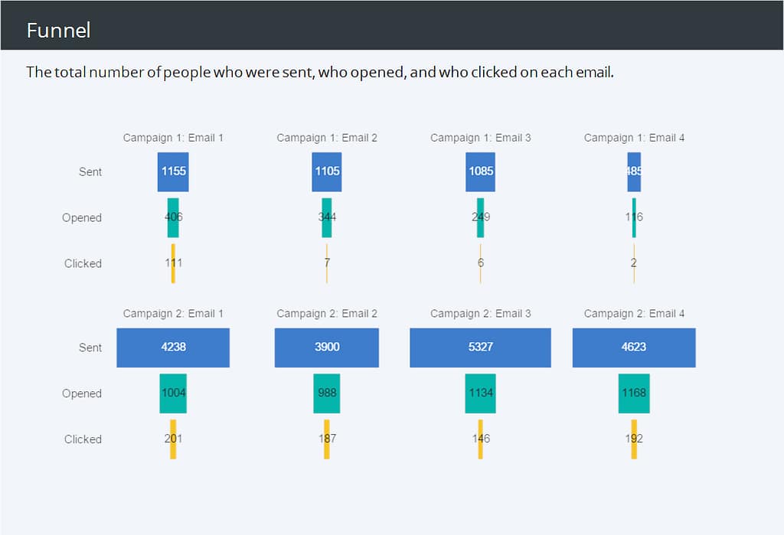Screen dimensions: 784x535
Task: Click the "Campaign 2: Email 3" column title
Action: click(x=480, y=314)
